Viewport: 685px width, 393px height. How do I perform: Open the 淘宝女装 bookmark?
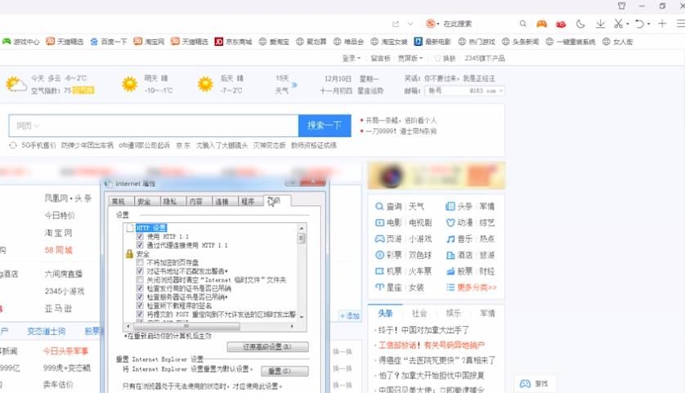click(389, 42)
